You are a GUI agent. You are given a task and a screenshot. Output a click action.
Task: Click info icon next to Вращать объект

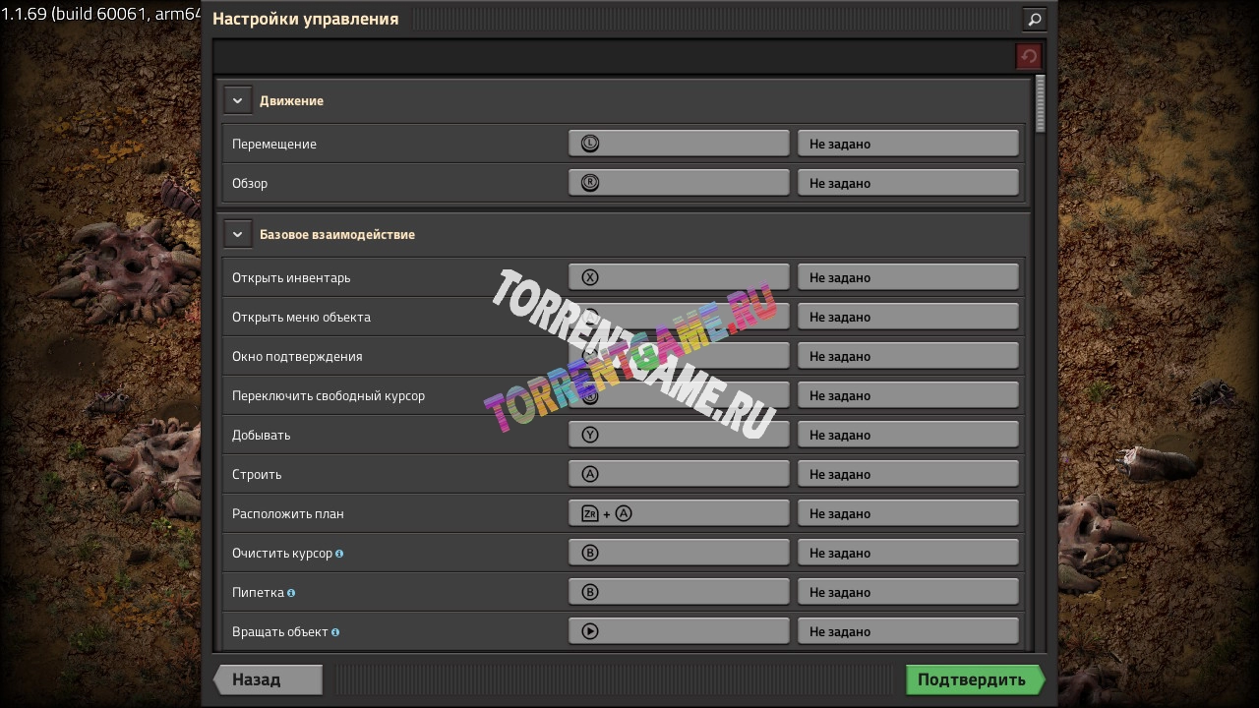pos(335,632)
